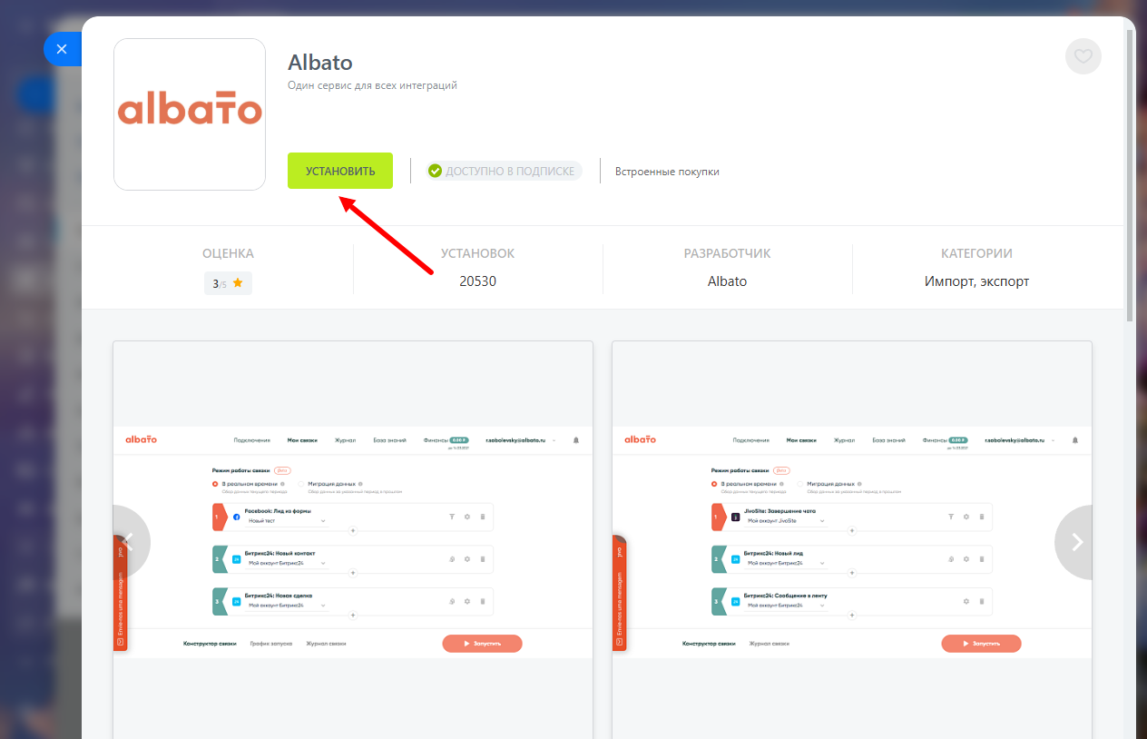The image size is (1147, 739).
Task: Open the Новый тест dropdown
Action: pos(286,521)
